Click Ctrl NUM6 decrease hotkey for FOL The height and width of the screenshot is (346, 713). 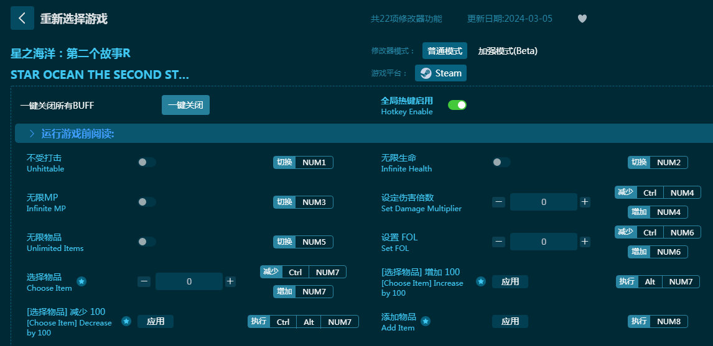click(x=658, y=232)
